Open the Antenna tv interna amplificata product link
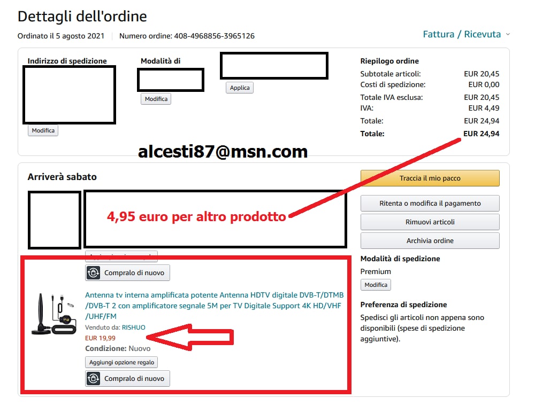The height and width of the screenshot is (406, 535). (215, 306)
